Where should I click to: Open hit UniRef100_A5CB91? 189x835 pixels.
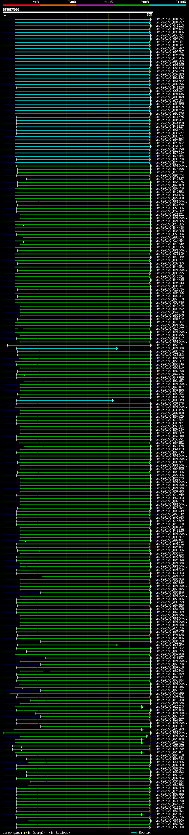click(x=170, y=35)
